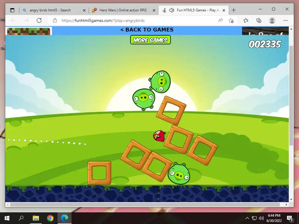Go back using the Back to Games link
The height and width of the screenshot is (224, 299).
pyautogui.click(x=147, y=30)
